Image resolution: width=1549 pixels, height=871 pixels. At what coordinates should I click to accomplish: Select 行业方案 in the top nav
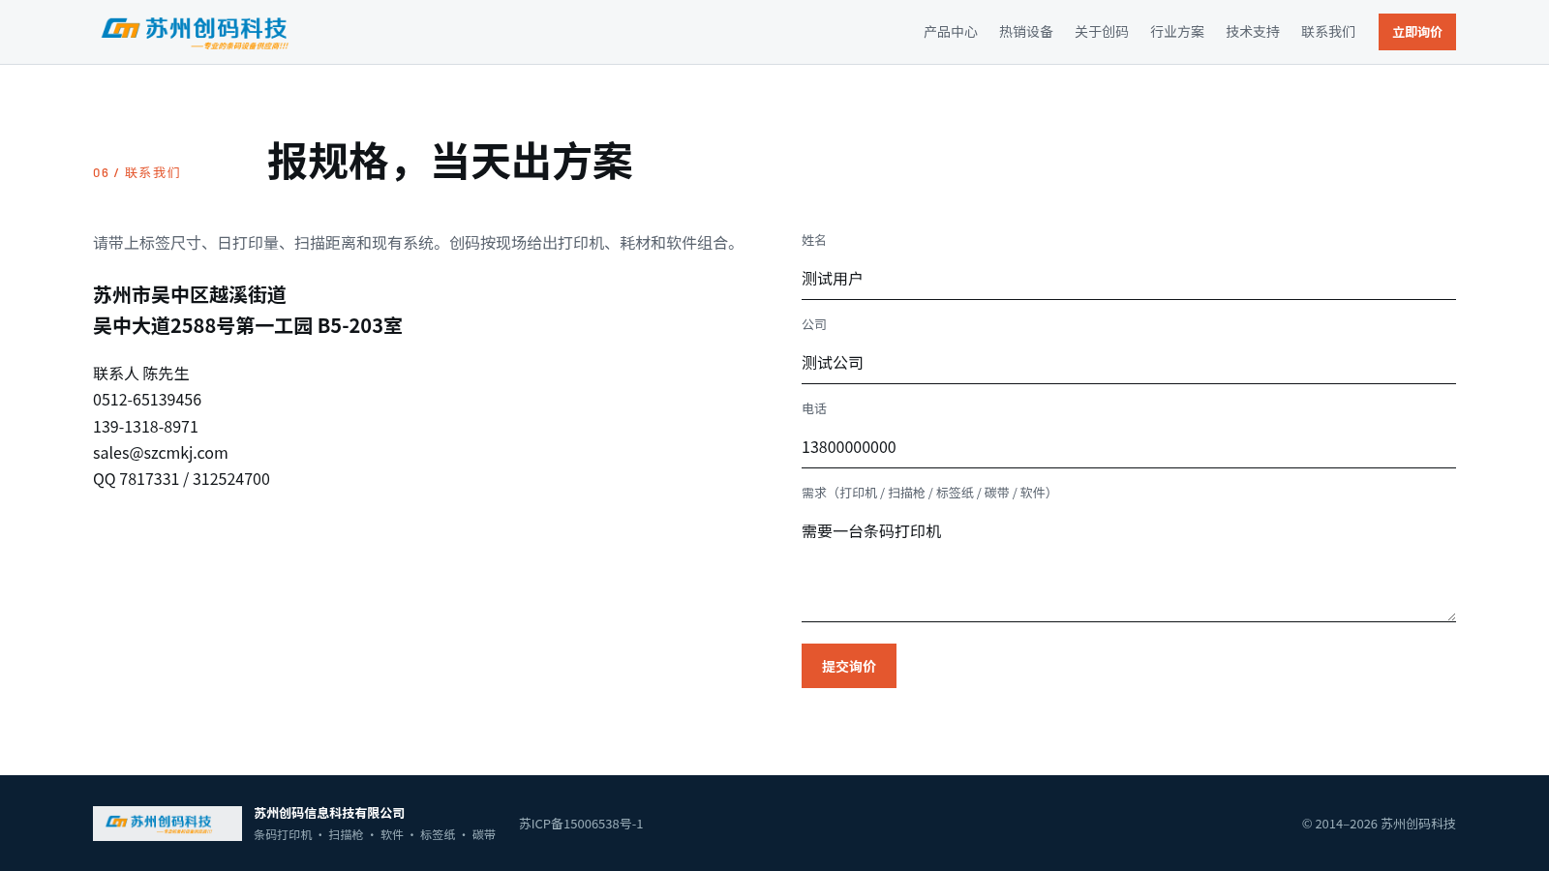1177,32
